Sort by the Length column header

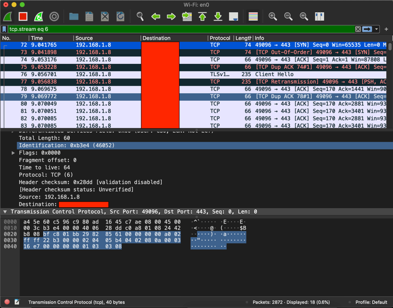pyautogui.click(x=243, y=38)
